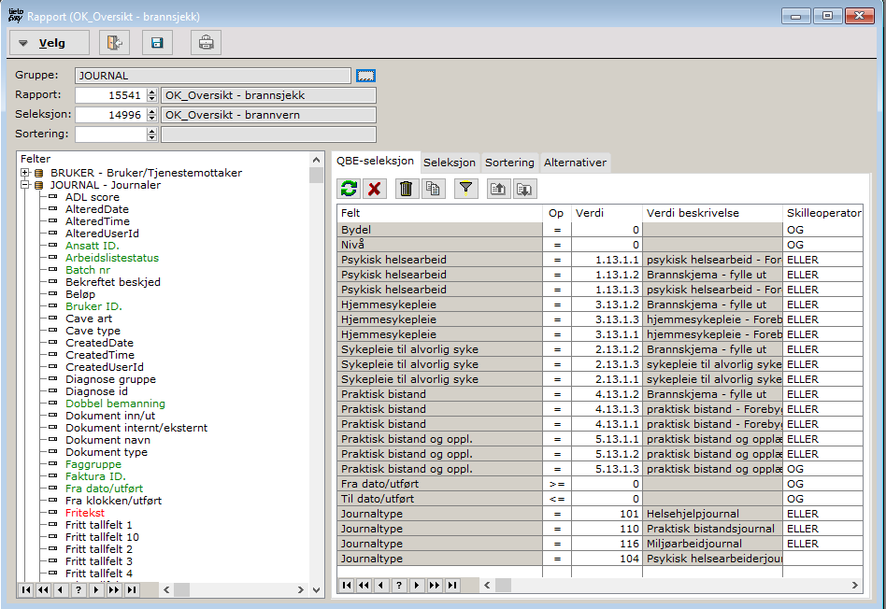Click the Rapport number spinner arrows
The height and width of the screenshot is (609, 886).
pos(151,95)
